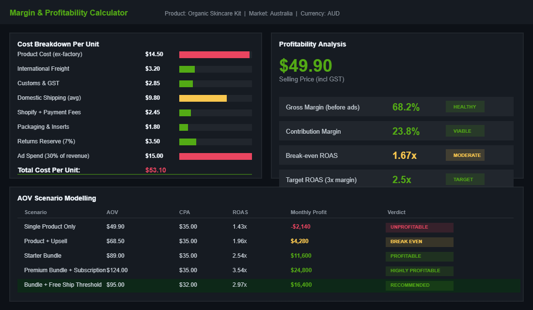Click the Domestic Shipping yellow bar
533x310 pixels.
(x=204, y=98)
